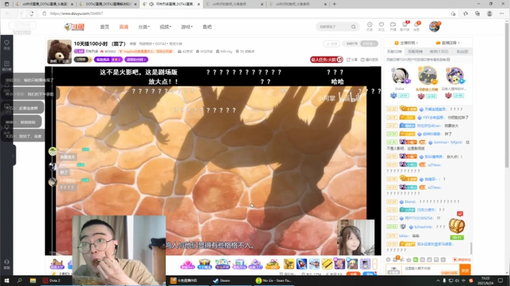Click the purple 超级粉丝团 button
Viewport: 510px width, 286px height.
tap(136, 59)
